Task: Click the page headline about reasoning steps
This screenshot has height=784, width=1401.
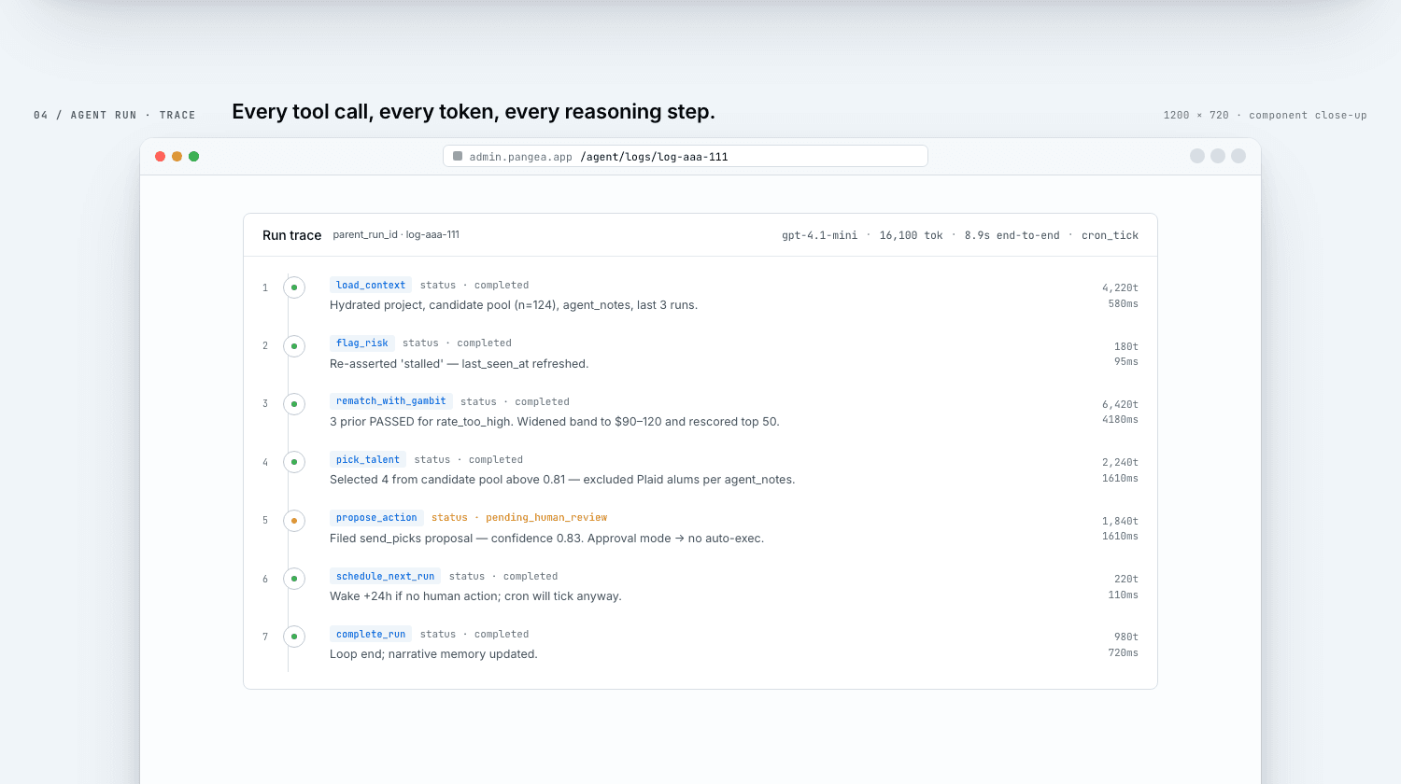Action: tap(474, 112)
